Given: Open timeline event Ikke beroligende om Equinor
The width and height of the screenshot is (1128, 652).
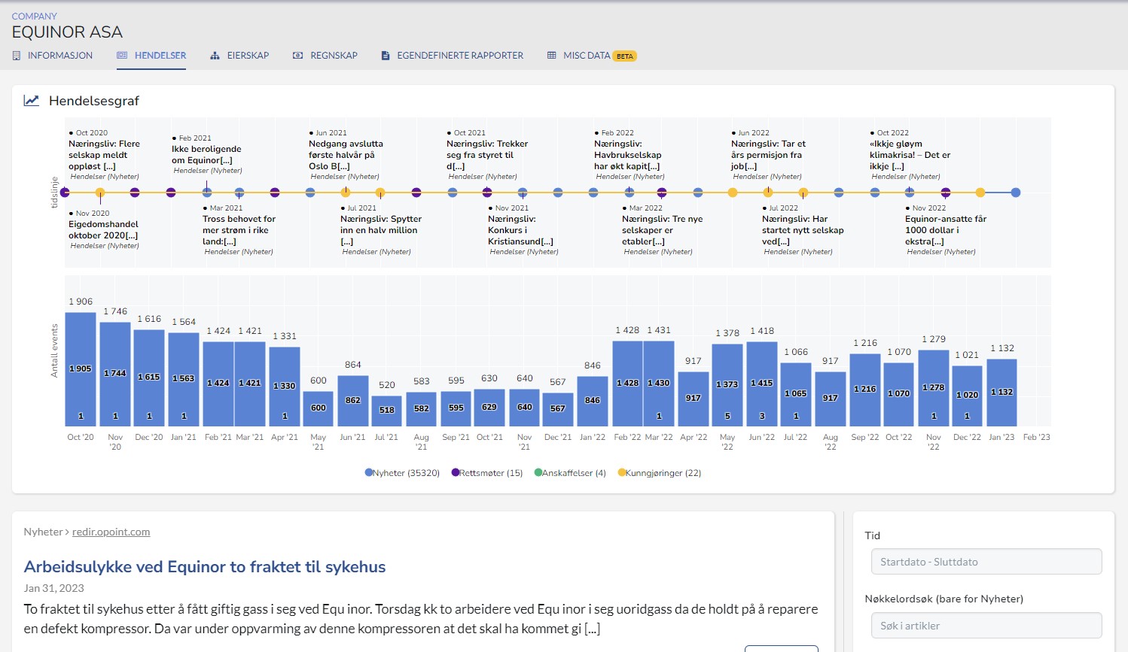Looking at the screenshot, I should point(206,154).
